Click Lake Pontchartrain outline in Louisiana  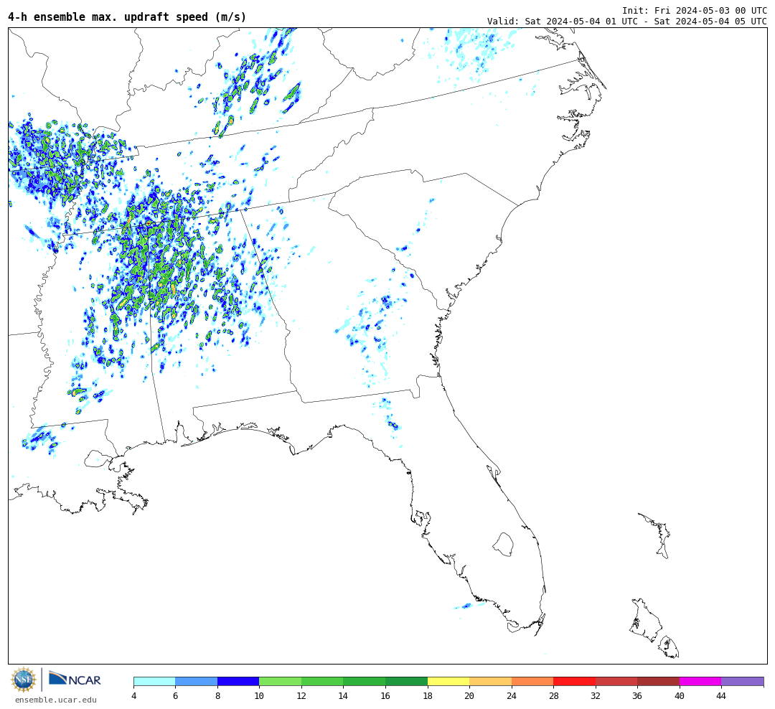(95, 459)
